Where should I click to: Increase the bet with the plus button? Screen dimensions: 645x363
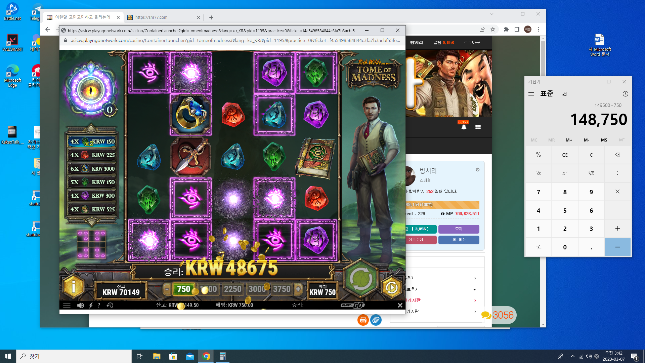tap(298, 289)
